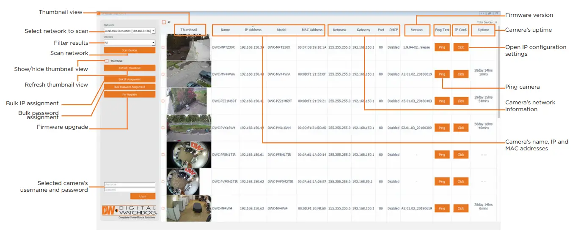
Task: Open IP config for 192.168.150.62 row
Action: (461, 182)
